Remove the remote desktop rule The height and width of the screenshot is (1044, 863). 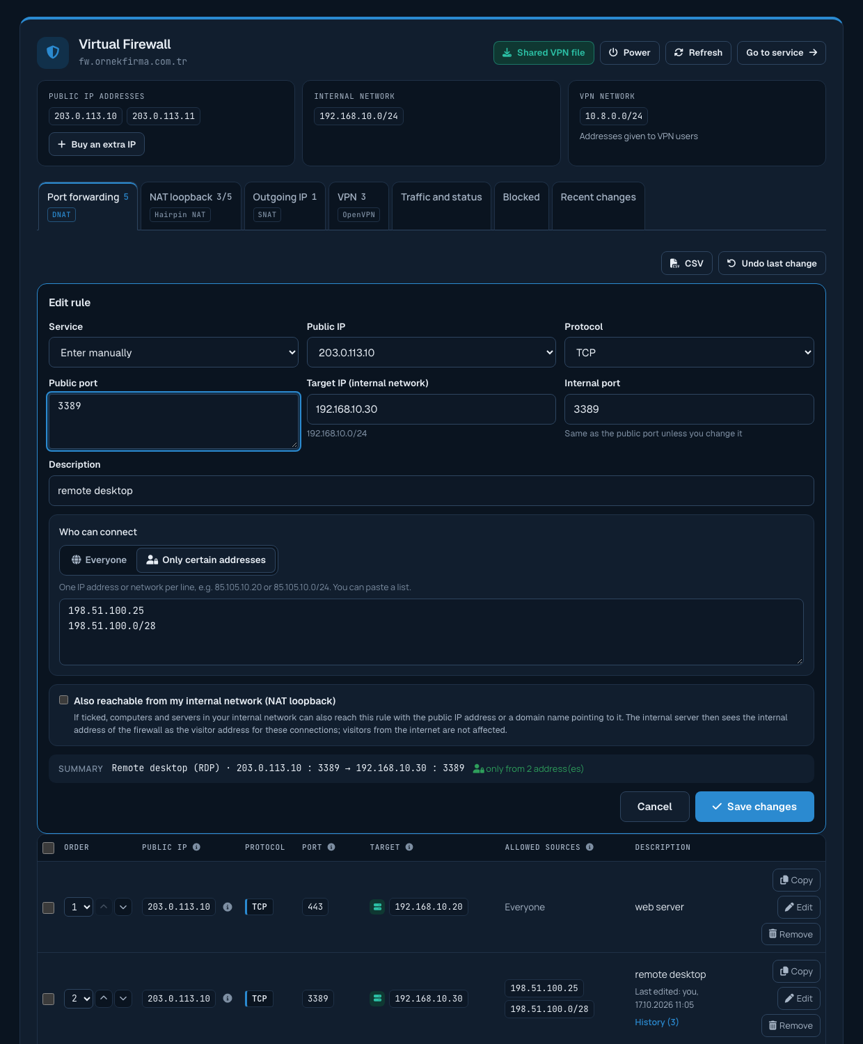[791, 1025]
